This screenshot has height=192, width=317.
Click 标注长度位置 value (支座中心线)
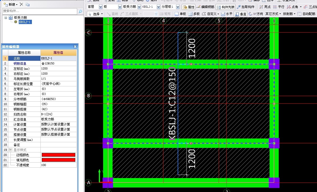59,84
